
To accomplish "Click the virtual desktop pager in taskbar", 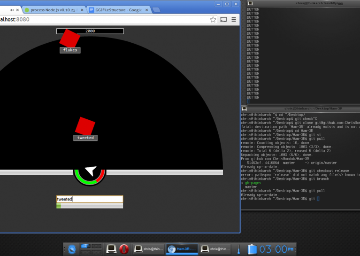I will (x=91, y=249).
